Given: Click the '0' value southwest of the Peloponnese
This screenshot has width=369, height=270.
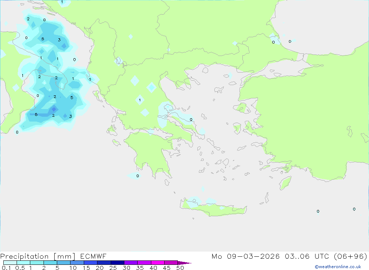Looking at the screenshot, I should pyautogui.click(x=138, y=176).
